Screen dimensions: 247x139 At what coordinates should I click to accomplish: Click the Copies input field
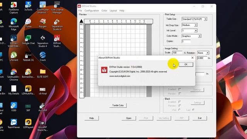tap(186, 41)
